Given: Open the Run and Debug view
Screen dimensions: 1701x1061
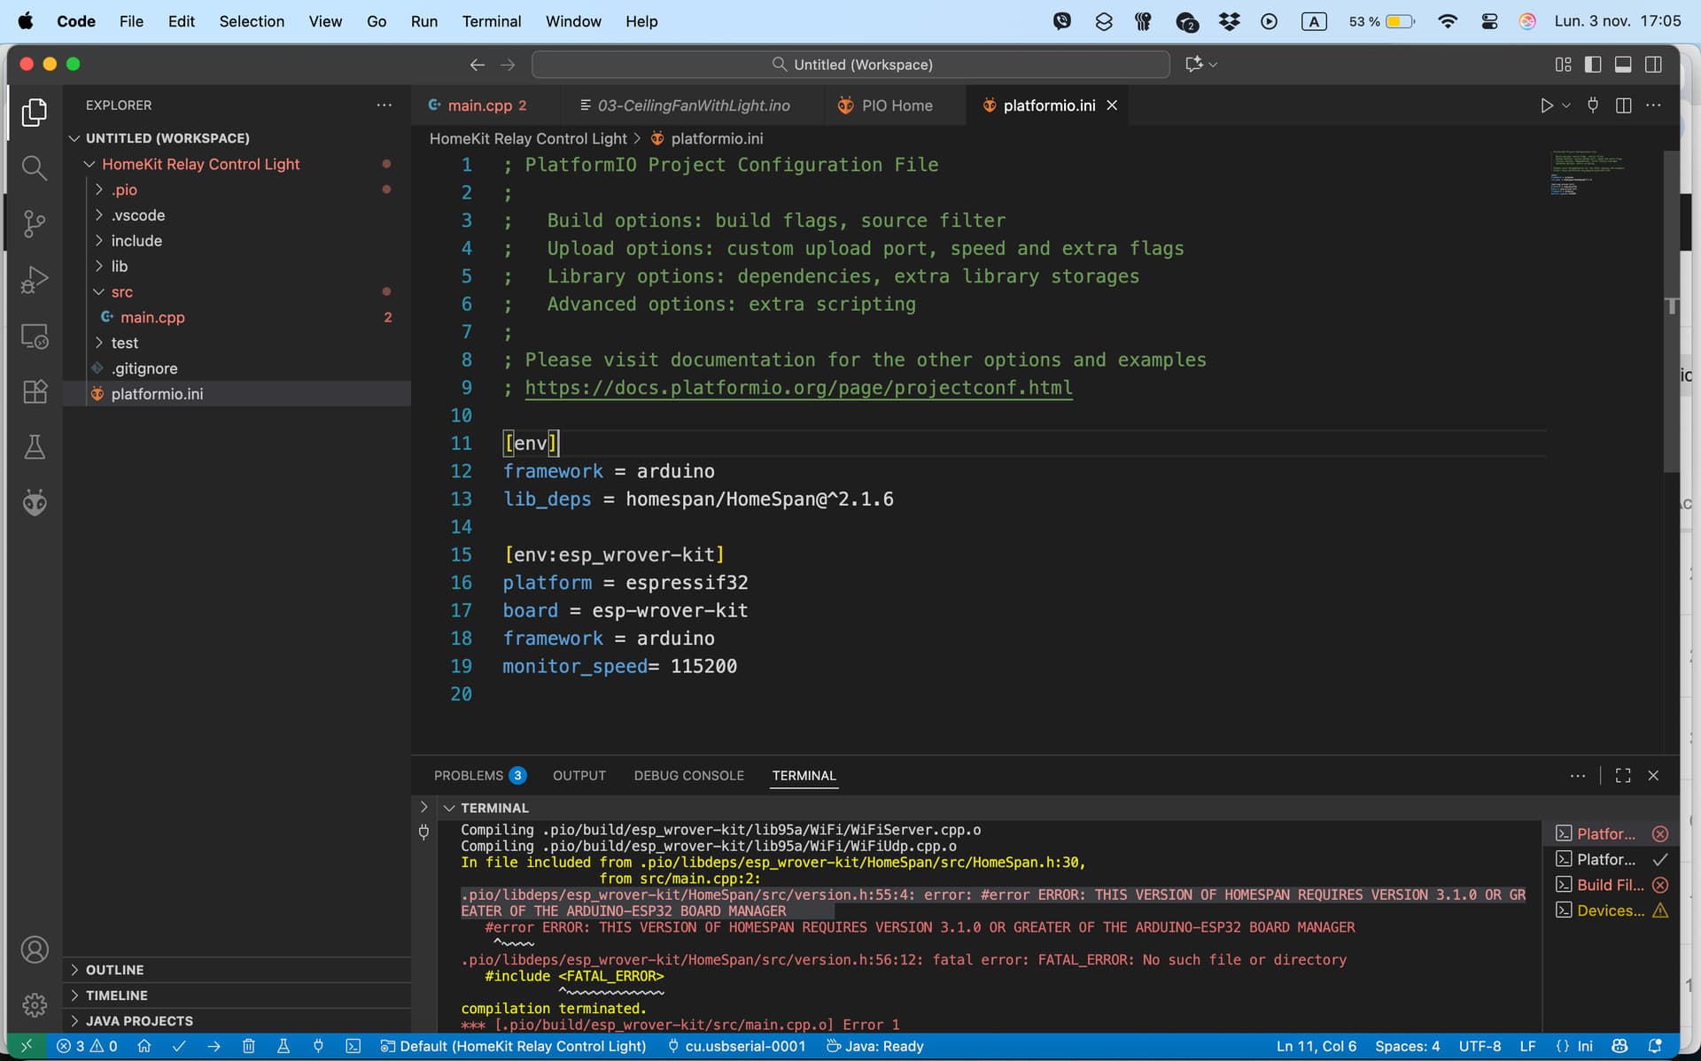Looking at the screenshot, I should point(35,280).
